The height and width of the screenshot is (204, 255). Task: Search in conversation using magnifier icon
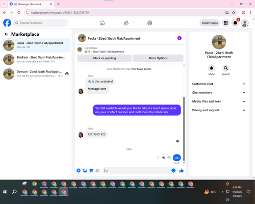[226, 68]
